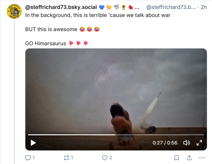Like the post with the heart icon
Viewport: 212px width, 164px height.
click(105, 158)
